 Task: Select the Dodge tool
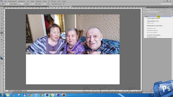tap(2, 40)
